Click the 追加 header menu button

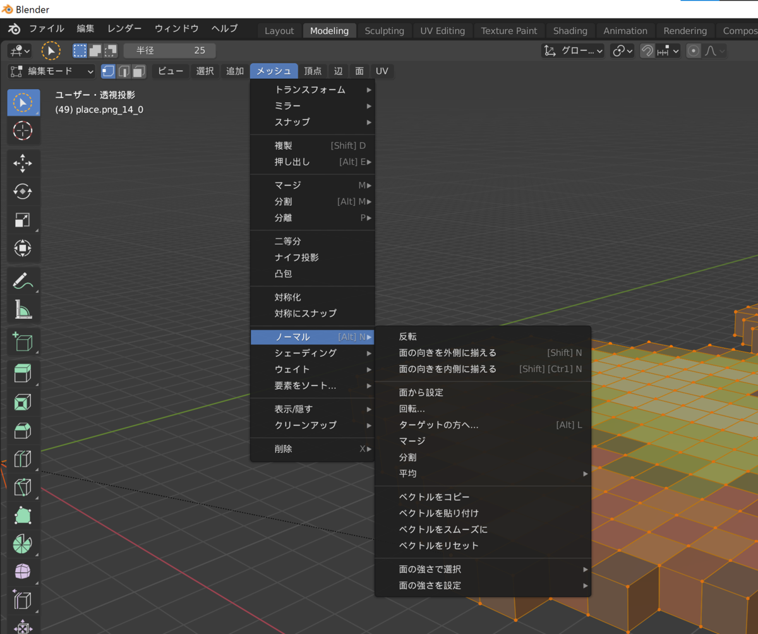[235, 71]
